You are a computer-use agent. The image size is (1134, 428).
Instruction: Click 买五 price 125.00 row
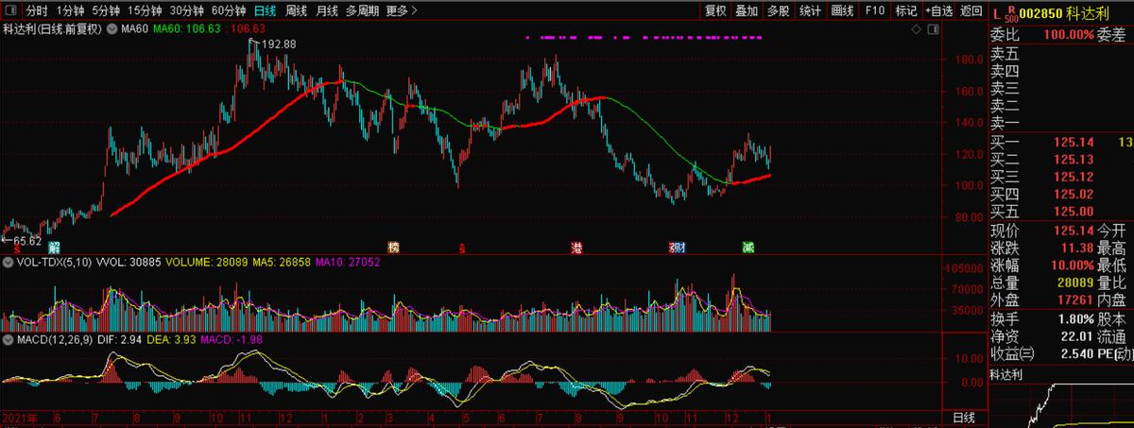[x=1060, y=212]
